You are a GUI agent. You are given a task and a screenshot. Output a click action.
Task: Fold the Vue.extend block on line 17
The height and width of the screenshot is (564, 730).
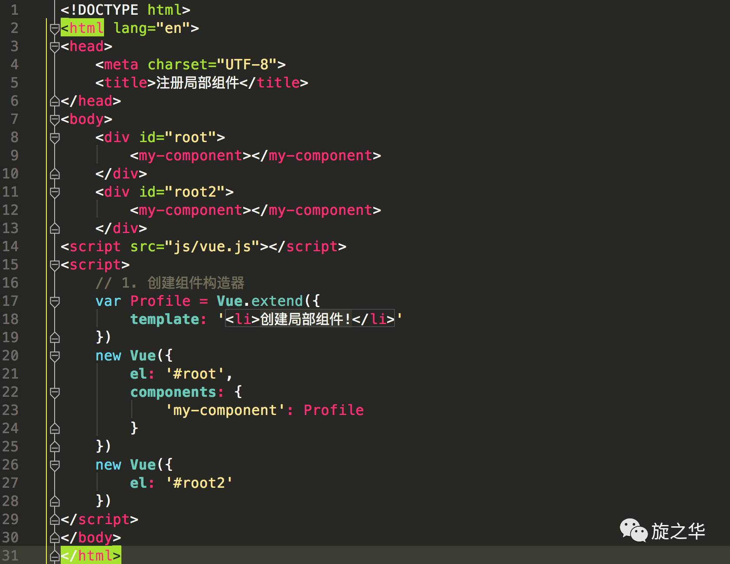pyautogui.click(x=55, y=301)
